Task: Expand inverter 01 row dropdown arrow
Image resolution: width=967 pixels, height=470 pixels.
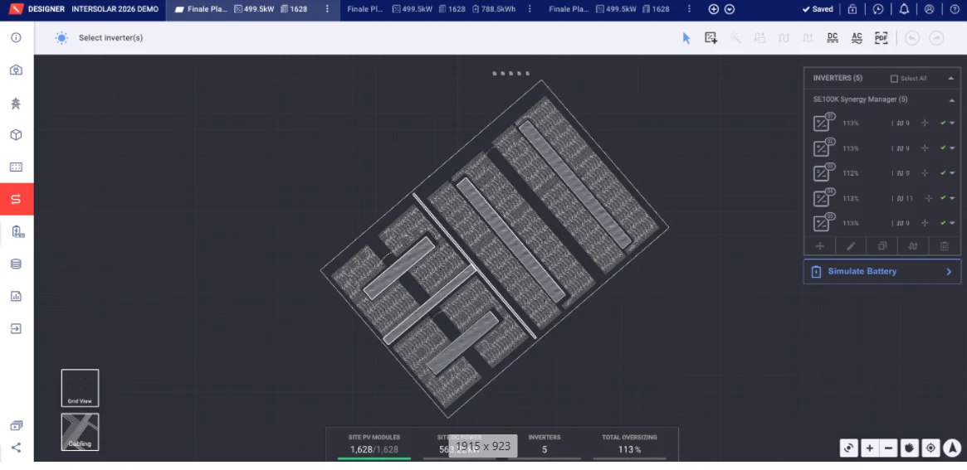Action: (x=952, y=124)
